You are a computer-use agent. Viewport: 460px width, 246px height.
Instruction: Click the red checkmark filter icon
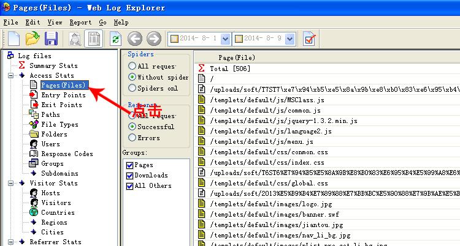[310, 39]
